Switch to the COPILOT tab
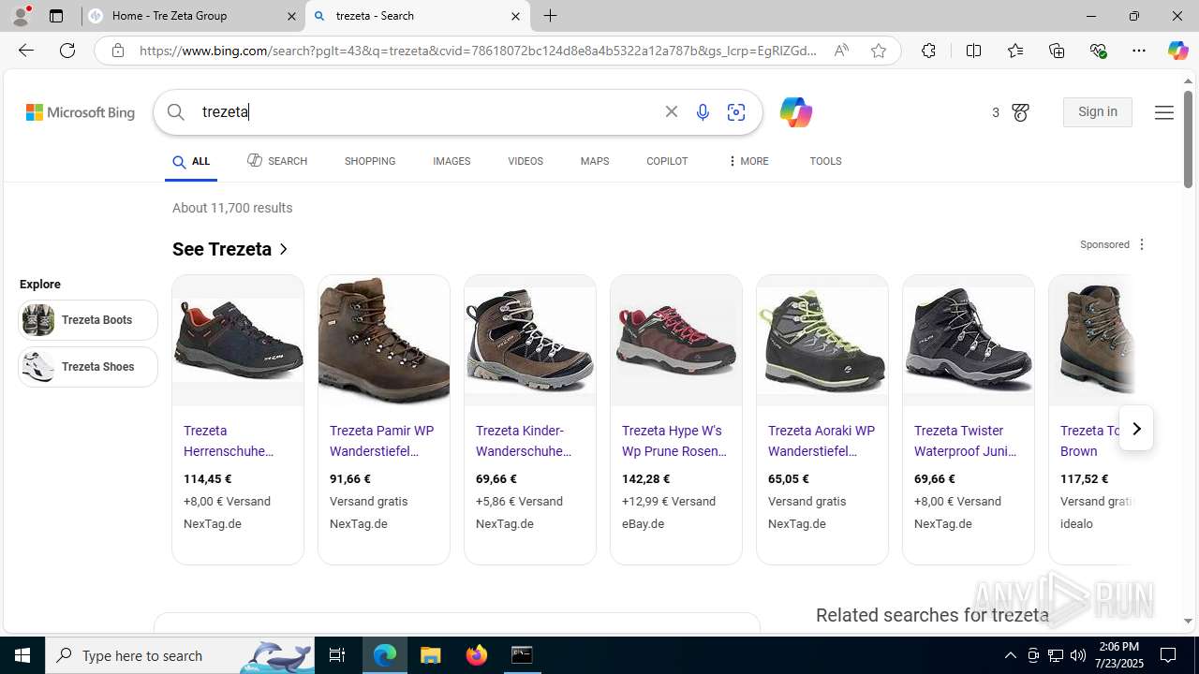This screenshot has height=674, width=1199. pyautogui.click(x=667, y=161)
